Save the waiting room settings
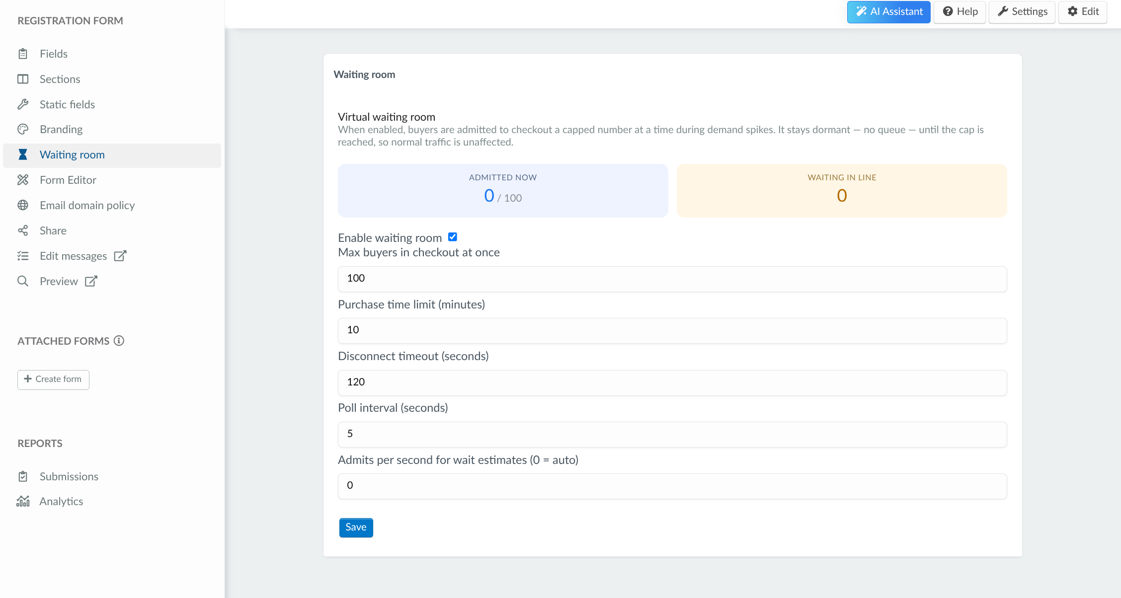 click(356, 527)
